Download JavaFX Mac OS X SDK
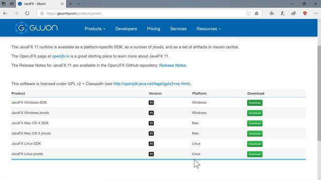Screen dimensions: 321x180 pos(255,123)
